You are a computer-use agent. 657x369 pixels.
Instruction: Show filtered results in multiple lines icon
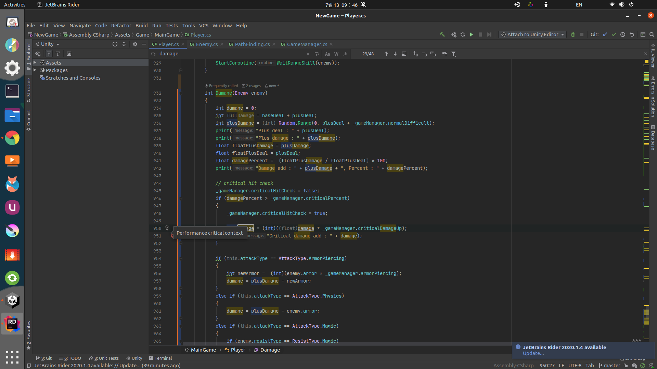click(x=445, y=54)
